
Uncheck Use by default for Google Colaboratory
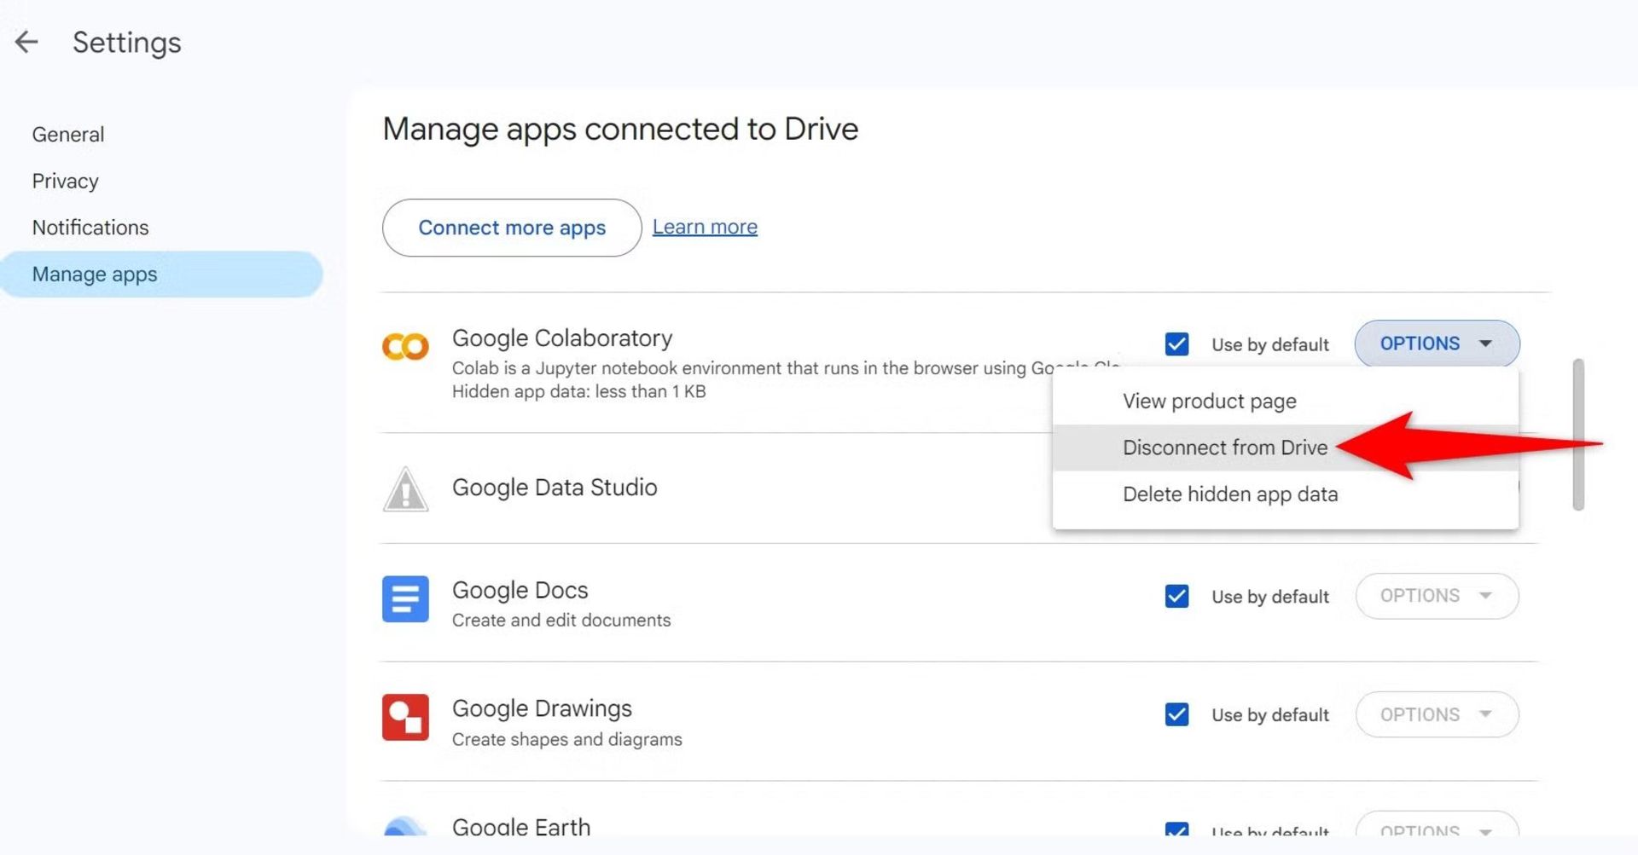(1176, 344)
